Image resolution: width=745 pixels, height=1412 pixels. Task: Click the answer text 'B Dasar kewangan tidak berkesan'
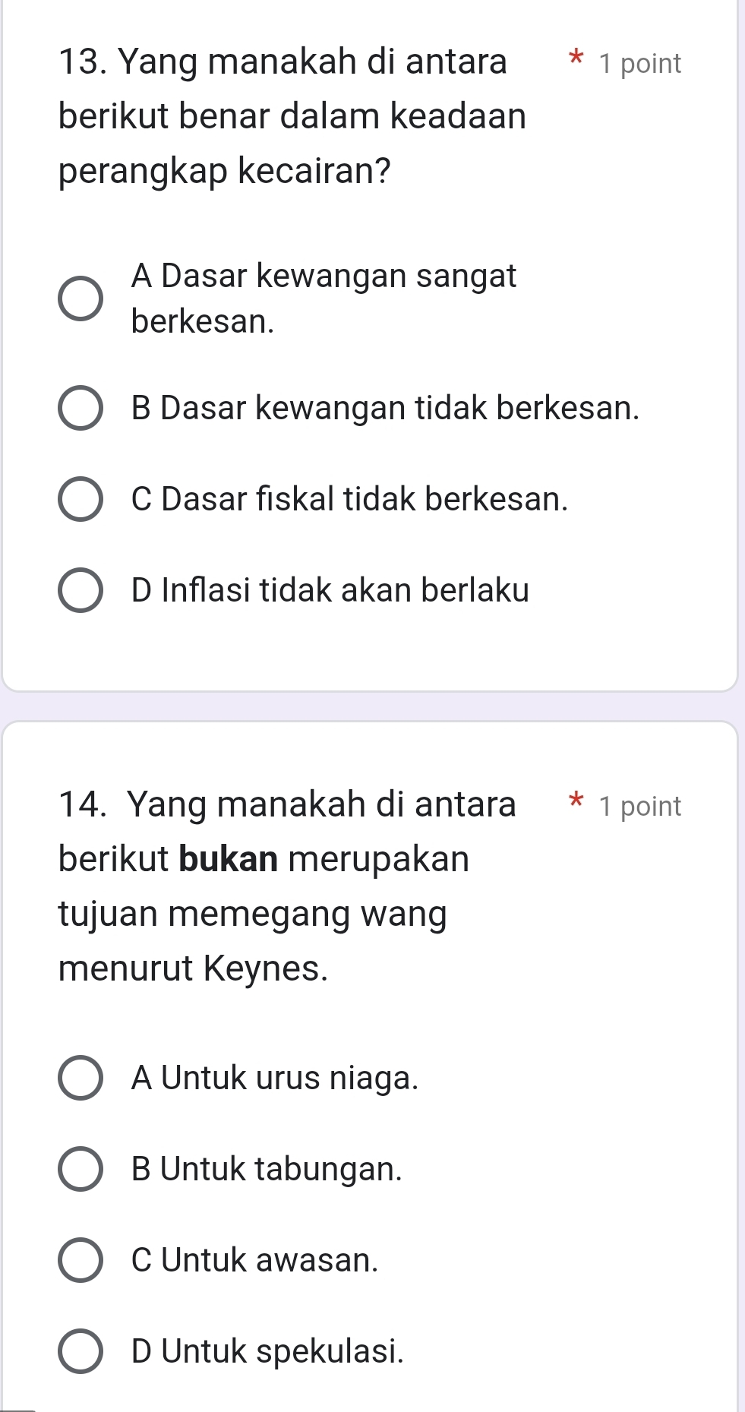[x=385, y=409]
